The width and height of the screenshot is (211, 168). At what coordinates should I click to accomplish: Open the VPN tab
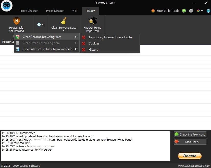click(x=75, y=11)
